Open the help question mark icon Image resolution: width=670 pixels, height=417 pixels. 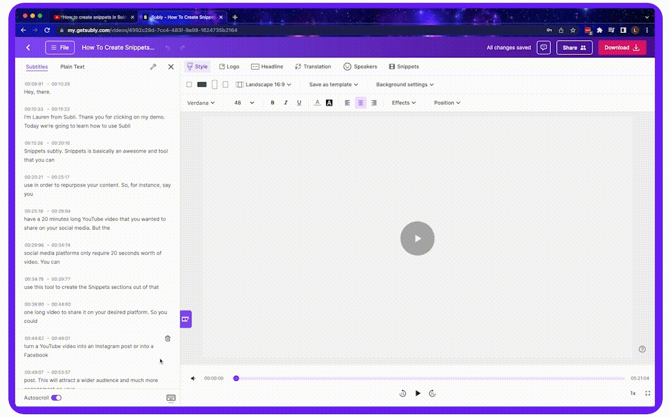642,349
